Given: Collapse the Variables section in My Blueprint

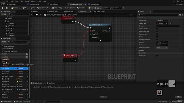Looking at the screenshot, I should [1, 57].
